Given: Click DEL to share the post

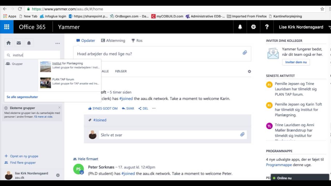Looking at the screenshot, I should click(x=143, y=109).
